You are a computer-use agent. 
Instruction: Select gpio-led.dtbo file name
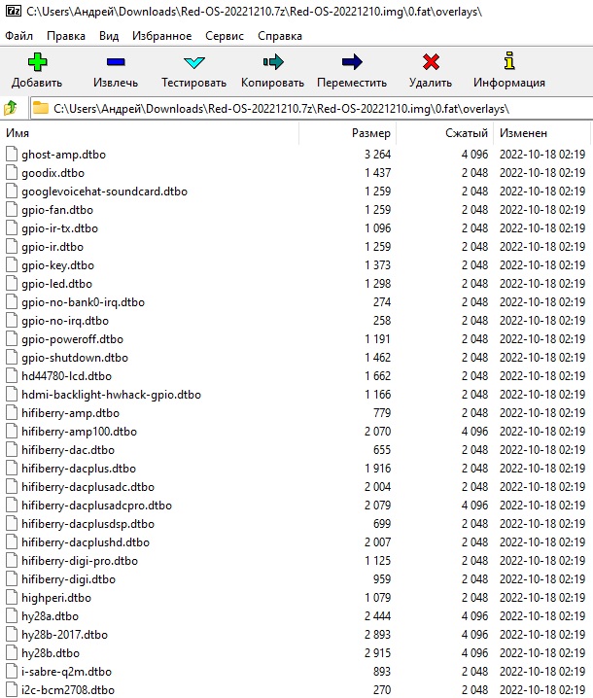[57, 284]
